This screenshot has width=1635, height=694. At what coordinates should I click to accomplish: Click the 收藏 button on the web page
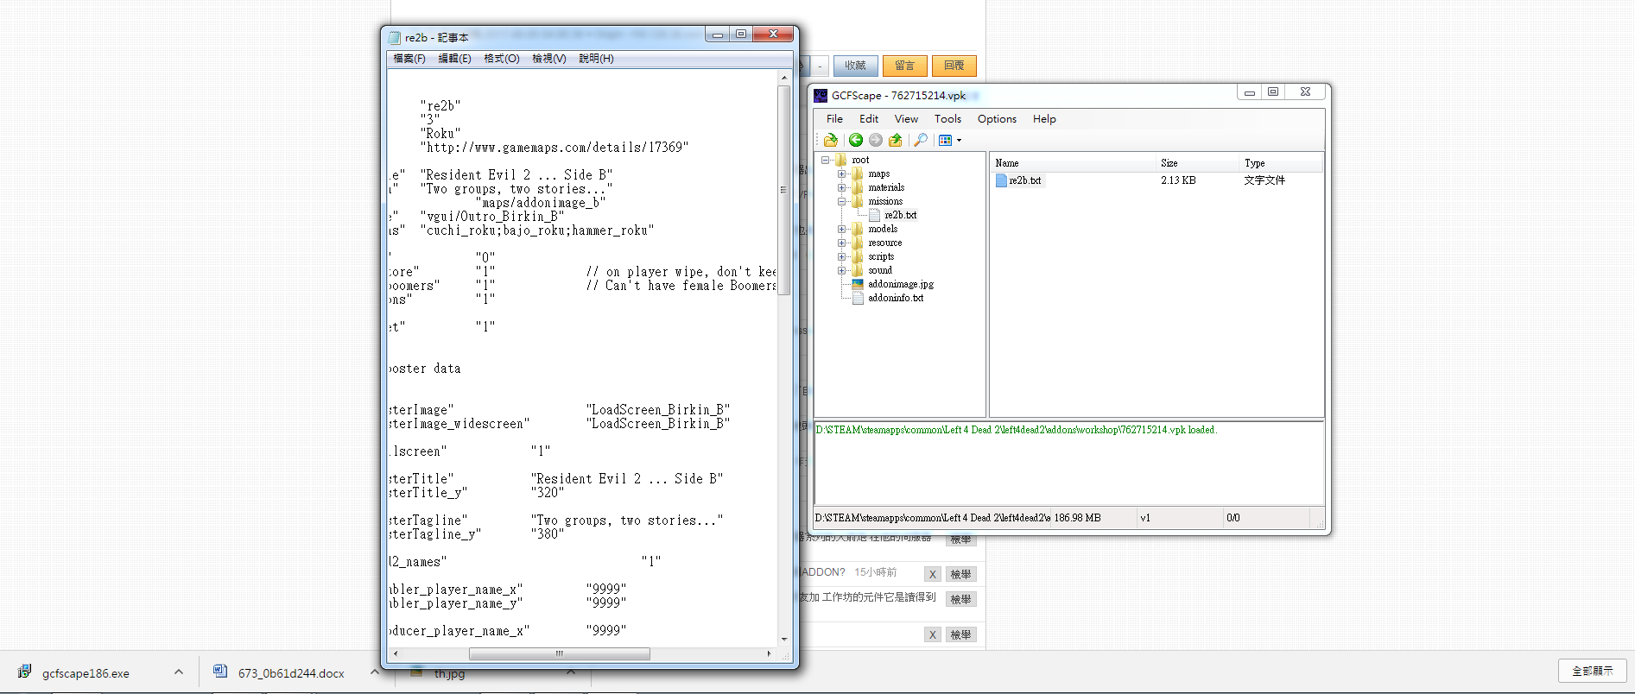coord(856,66)
